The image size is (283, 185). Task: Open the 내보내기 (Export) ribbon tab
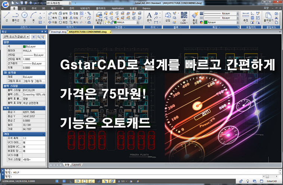(85, 8)
